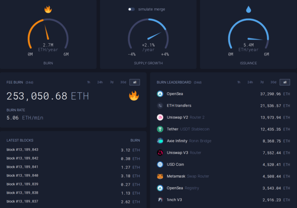Click the burn gauge orange needle
Image resolution: width=297 pixels, height=208 pixels.
(46, 32)
